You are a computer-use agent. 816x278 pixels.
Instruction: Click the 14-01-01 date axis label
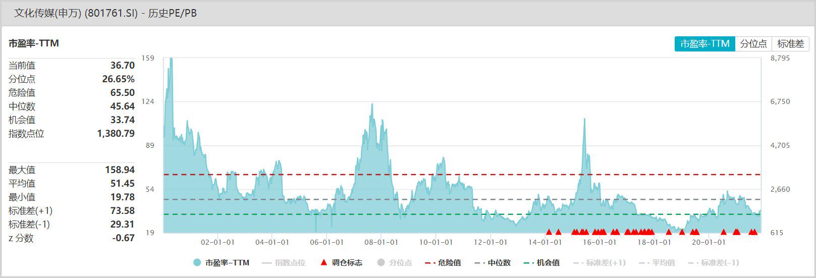545,242
